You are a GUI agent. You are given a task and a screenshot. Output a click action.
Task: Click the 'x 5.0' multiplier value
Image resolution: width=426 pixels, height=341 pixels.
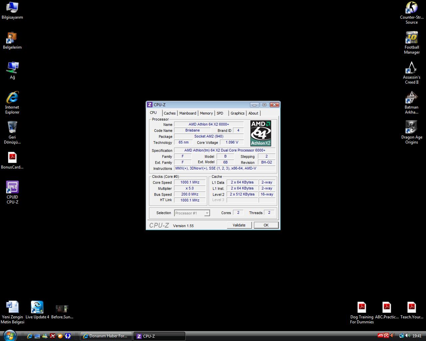click(x=190, y=188)
